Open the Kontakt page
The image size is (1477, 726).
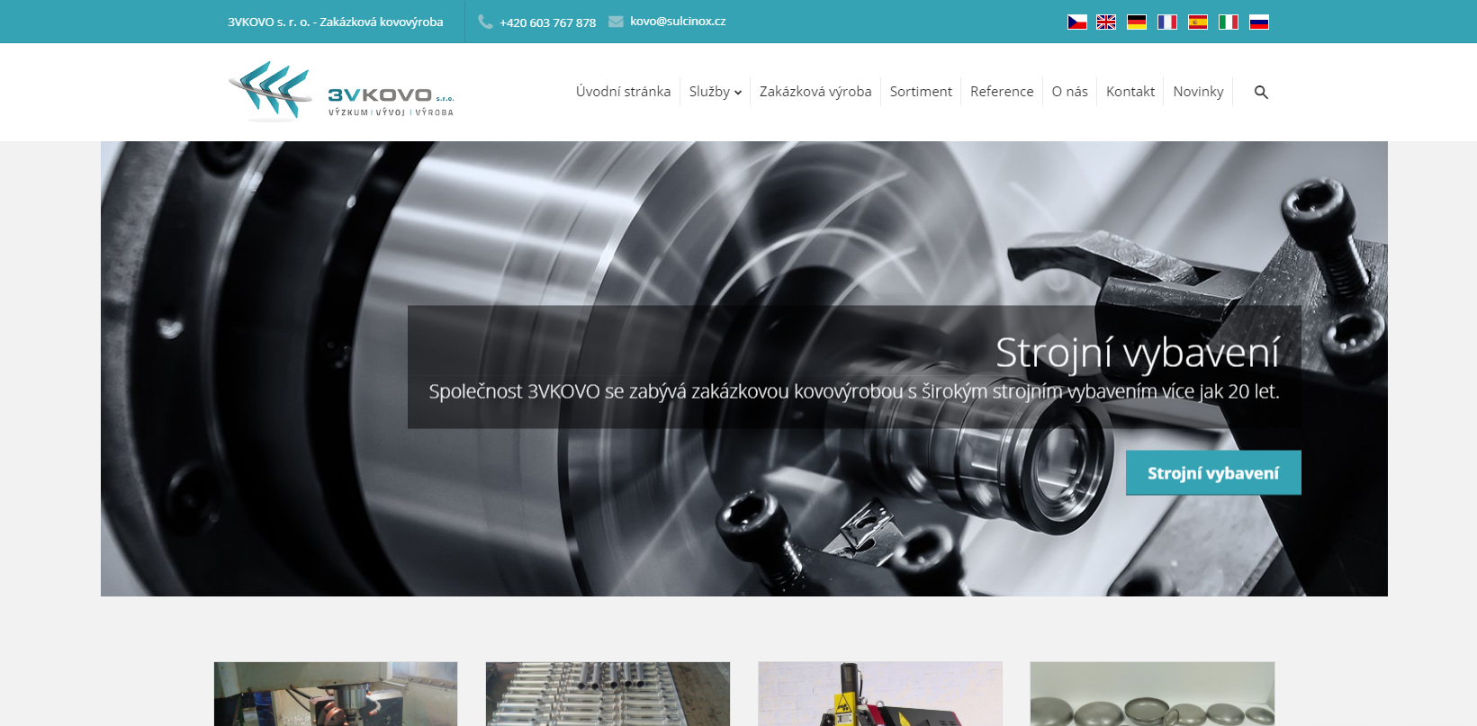coord(1130,92)
